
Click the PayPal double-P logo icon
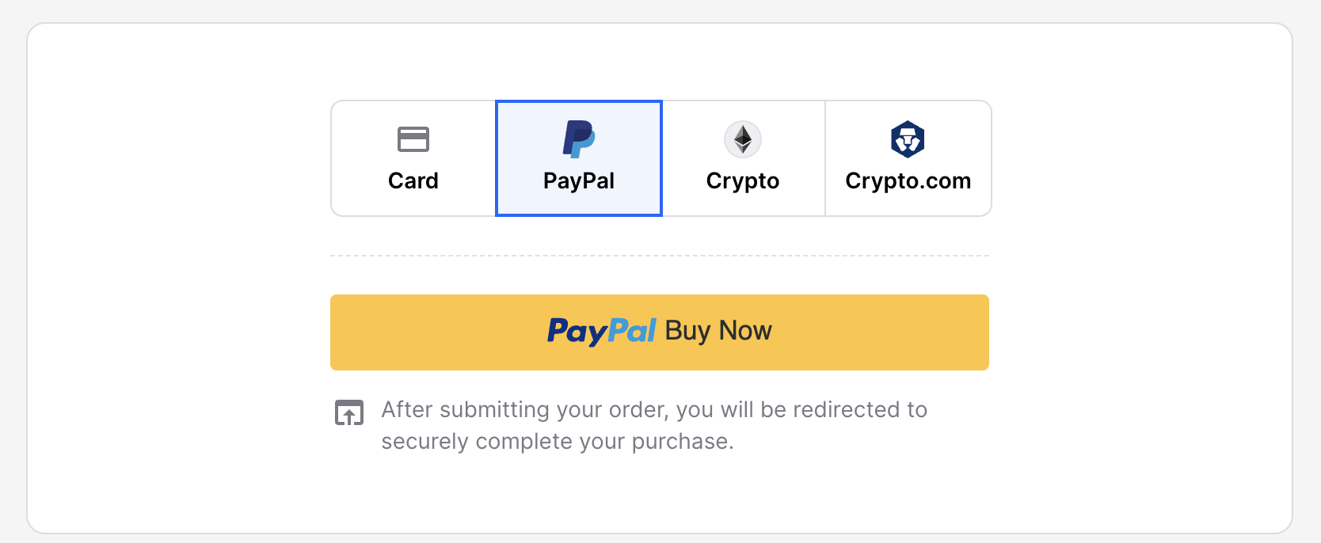pos(579,139)
